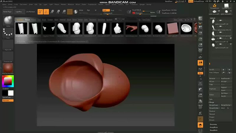Open the Alpha Off slot
The height and width of the screenshot is (133, 236).
tap(8, 45)
